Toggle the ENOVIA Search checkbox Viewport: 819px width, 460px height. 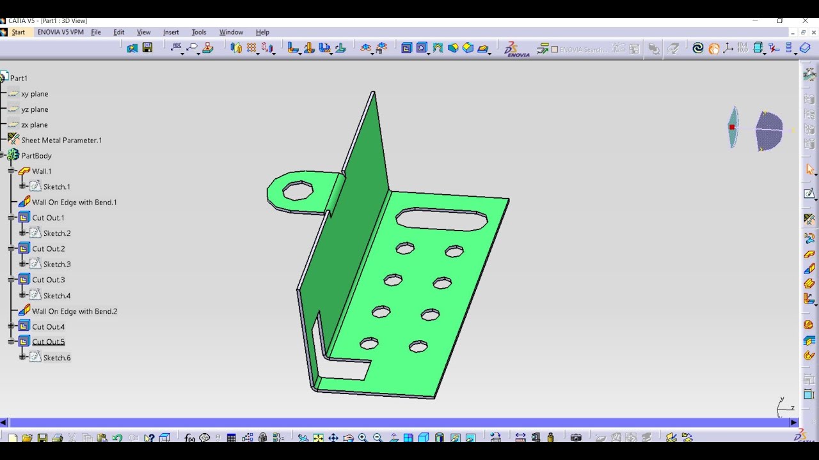(x=554, y=49)
